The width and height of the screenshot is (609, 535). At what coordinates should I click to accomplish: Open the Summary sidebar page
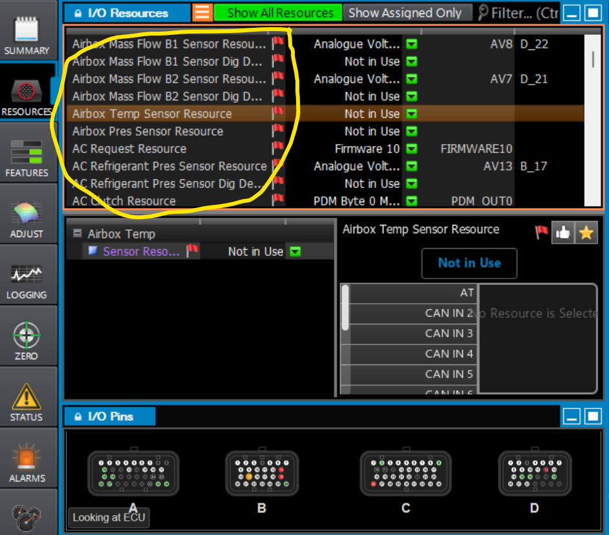(x=27, y=36)
